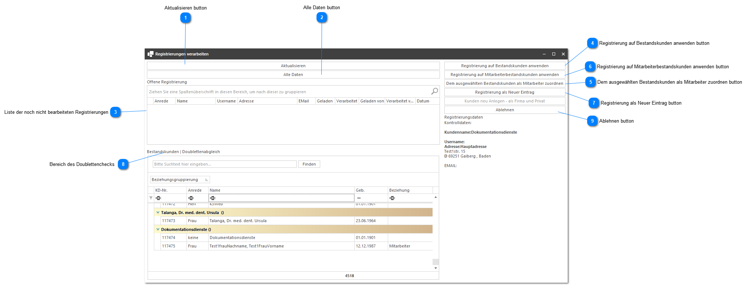Image resolution: width=748 pixels, height=286 pixels.
Task: Click the equals filter operator icon under Geb.
Action: click(359, 198)
